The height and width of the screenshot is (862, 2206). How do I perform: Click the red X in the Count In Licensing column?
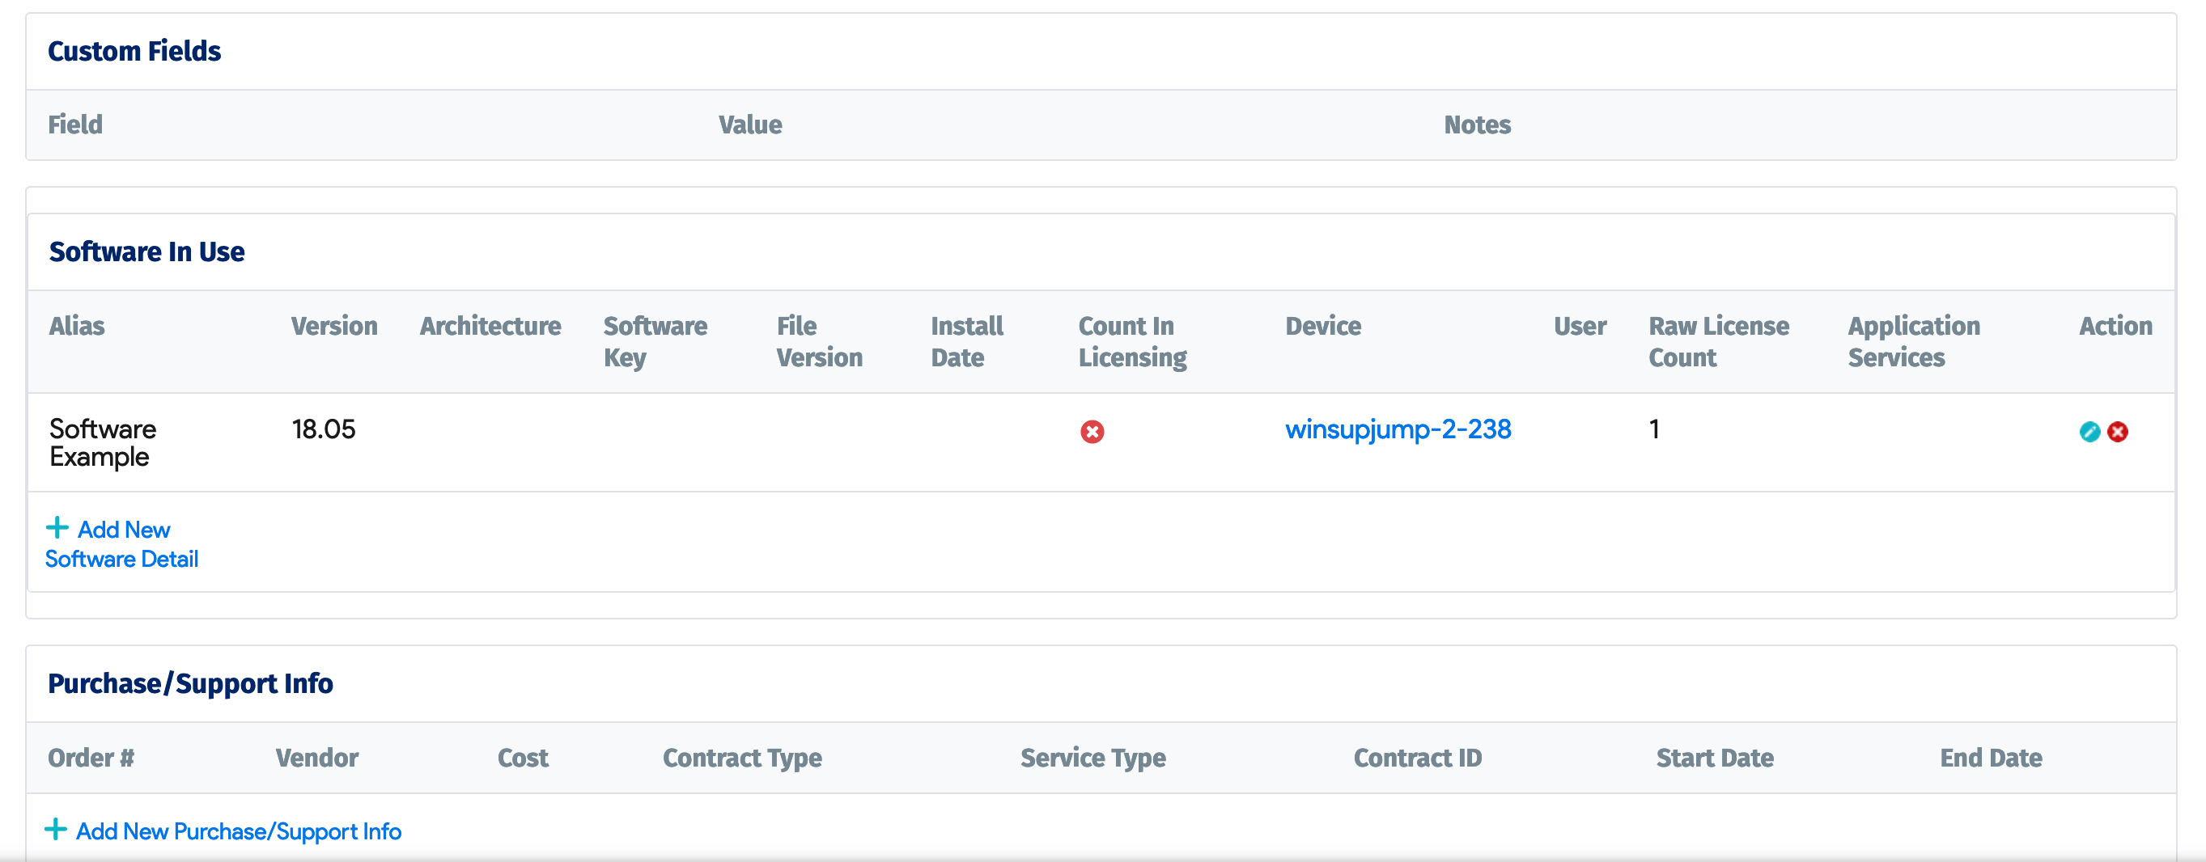pyautogui.click(x=1091, y=433)
